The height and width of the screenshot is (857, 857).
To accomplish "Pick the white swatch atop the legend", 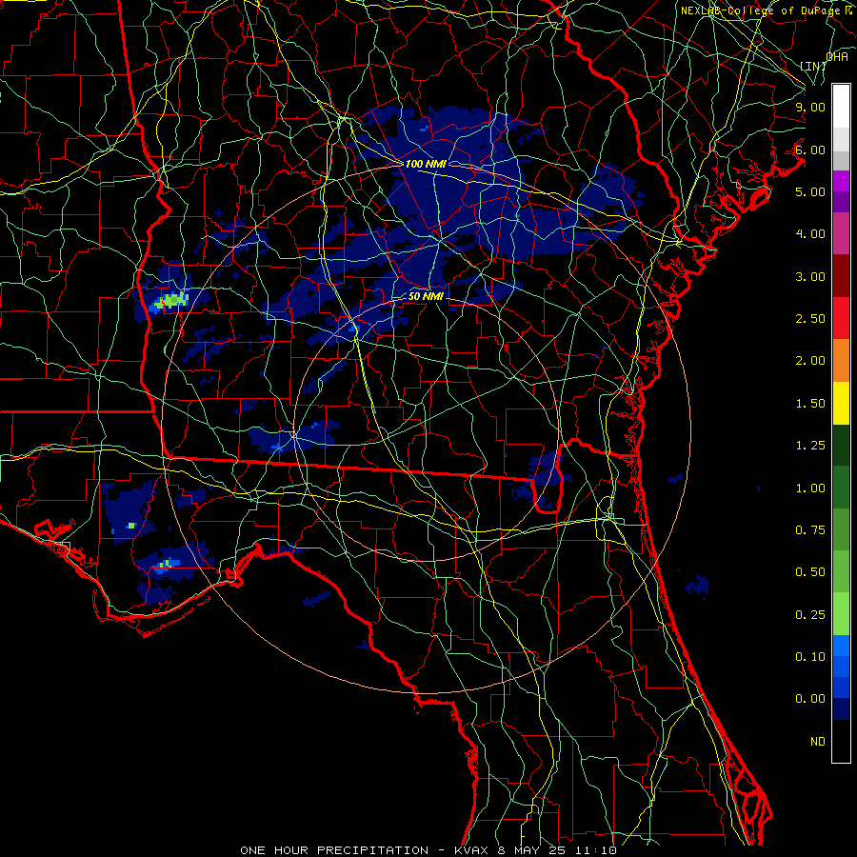I will click(841, 106).
